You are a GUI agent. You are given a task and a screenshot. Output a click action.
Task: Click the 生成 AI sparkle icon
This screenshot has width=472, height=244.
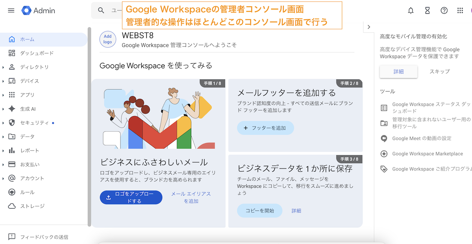tap(12, 109)
